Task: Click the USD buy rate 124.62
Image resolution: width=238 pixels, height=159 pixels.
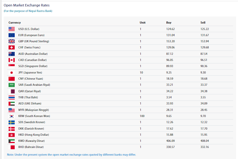Action: coord(170,29)
